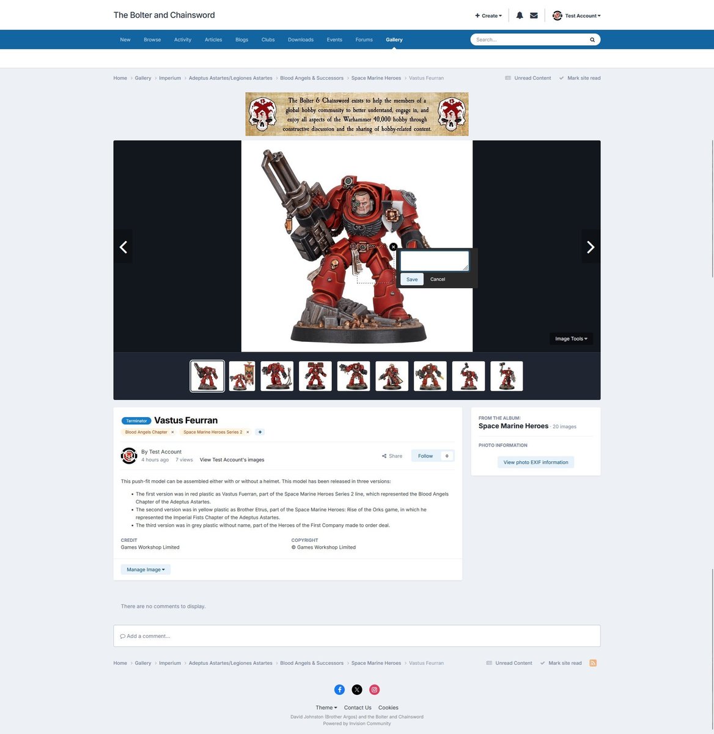Go to the Forums tab

click(x=364, y=40)
